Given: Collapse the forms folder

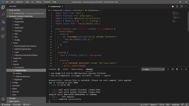Looking at the screenshot, I should click(15, 43).
